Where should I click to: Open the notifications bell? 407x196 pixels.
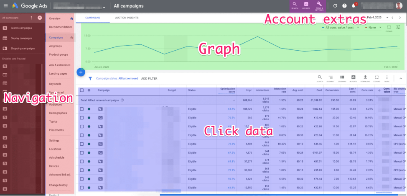coord(354,6)
